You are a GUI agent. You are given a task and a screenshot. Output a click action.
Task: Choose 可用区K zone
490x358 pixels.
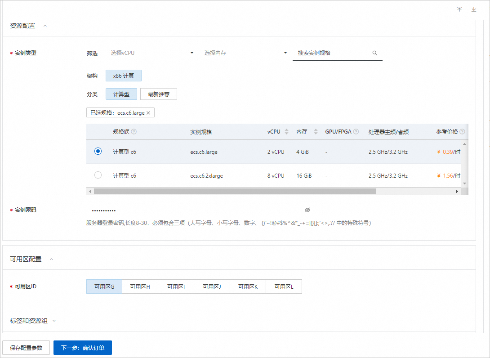pos(248,286)
